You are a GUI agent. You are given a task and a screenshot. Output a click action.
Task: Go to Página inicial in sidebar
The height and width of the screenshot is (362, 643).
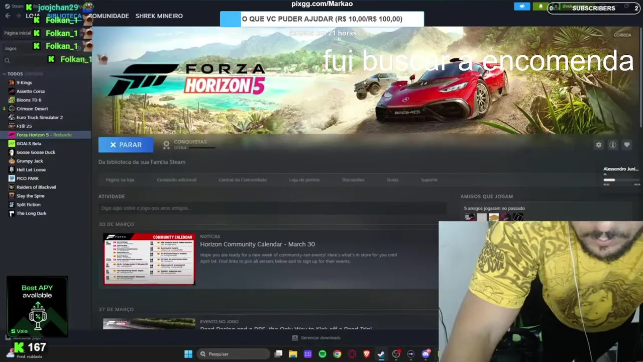pyautogui.click(x=18, y=33)
